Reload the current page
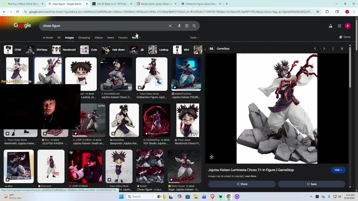The image size is (358, 201). pyautogui.click(x=17, y=12)
